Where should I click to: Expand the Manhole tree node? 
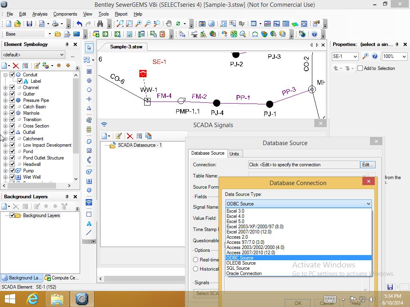[6, 113]
